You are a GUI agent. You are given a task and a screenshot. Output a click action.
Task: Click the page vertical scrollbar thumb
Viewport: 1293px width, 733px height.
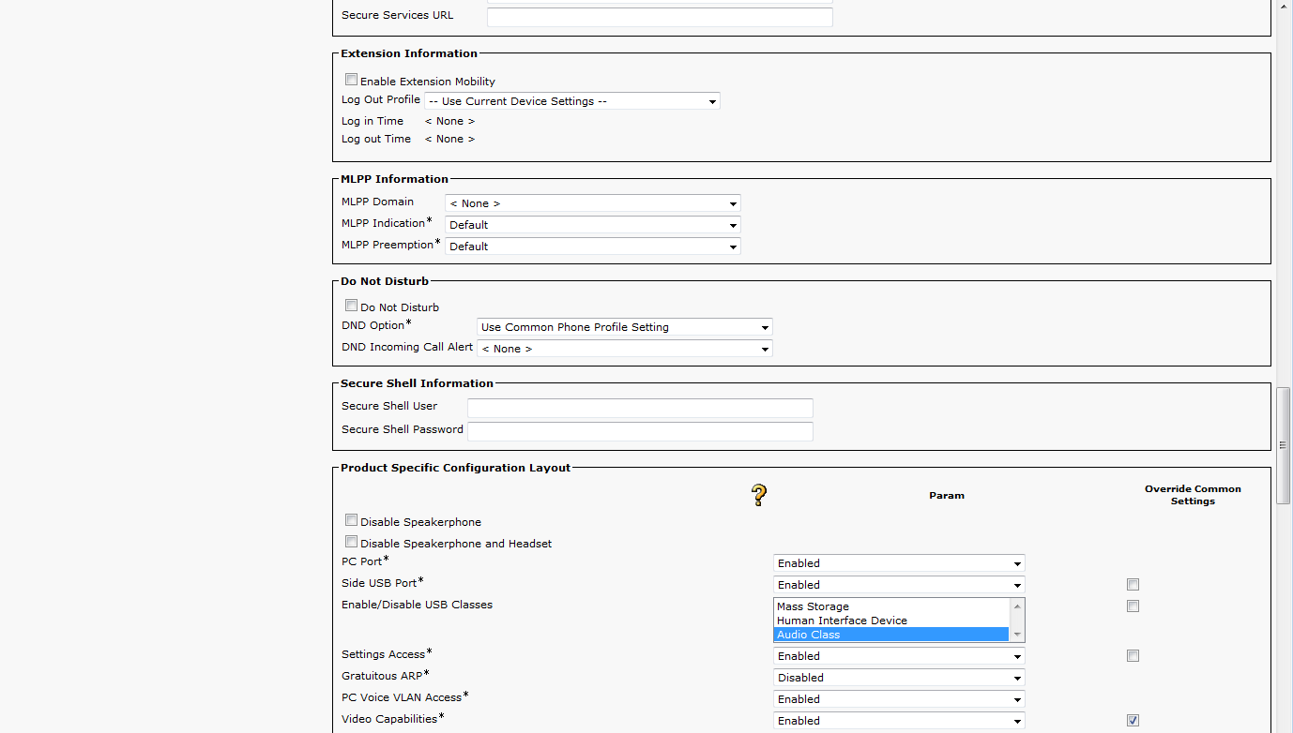1283,444
